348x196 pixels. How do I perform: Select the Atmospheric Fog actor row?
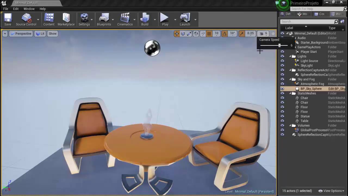point(313,84)
